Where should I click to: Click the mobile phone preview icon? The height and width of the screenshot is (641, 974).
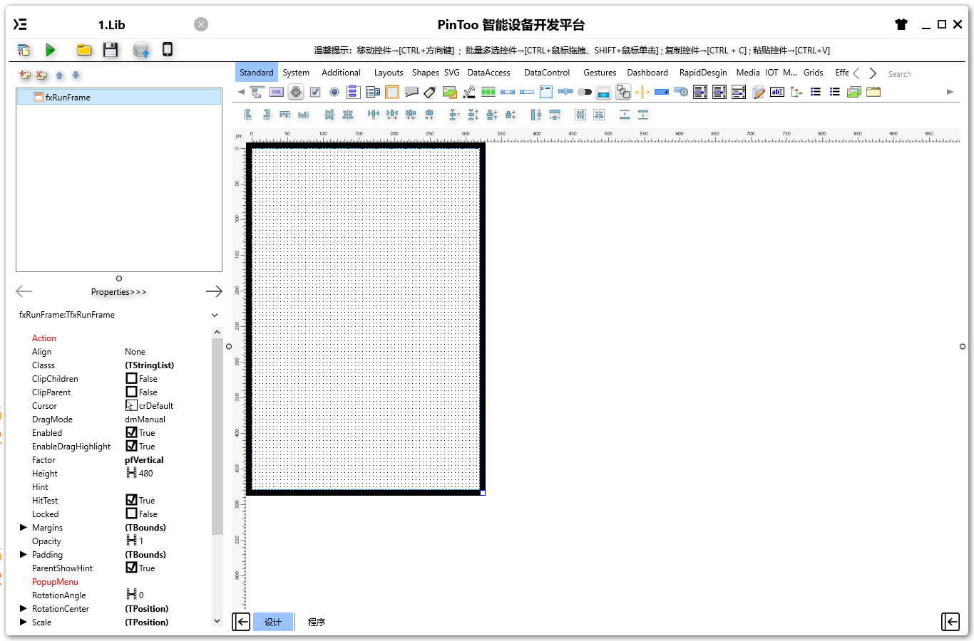click(x=168, y=49)
